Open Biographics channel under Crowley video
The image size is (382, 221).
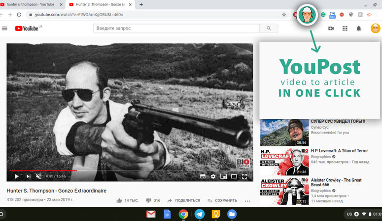(320, 191)
